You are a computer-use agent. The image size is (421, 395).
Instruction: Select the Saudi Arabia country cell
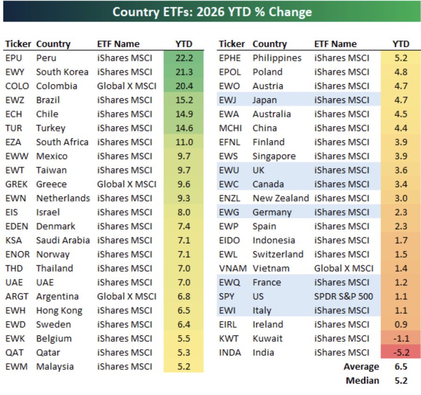coord(63,240)
